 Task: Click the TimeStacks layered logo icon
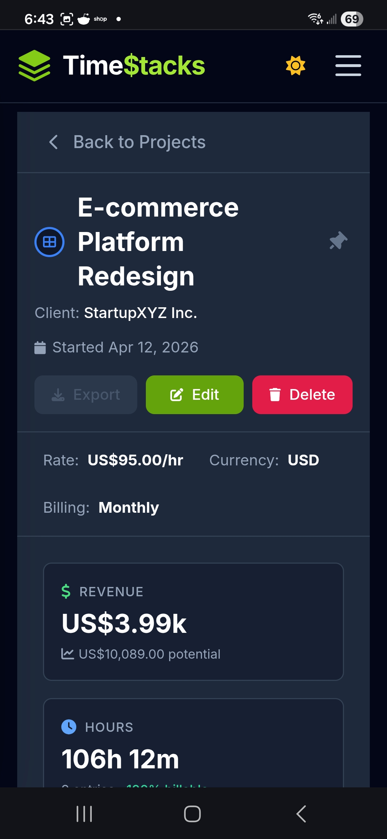point(34,66)
